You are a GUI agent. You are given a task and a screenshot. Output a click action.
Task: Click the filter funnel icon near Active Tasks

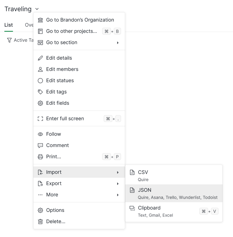coord(10,40)
